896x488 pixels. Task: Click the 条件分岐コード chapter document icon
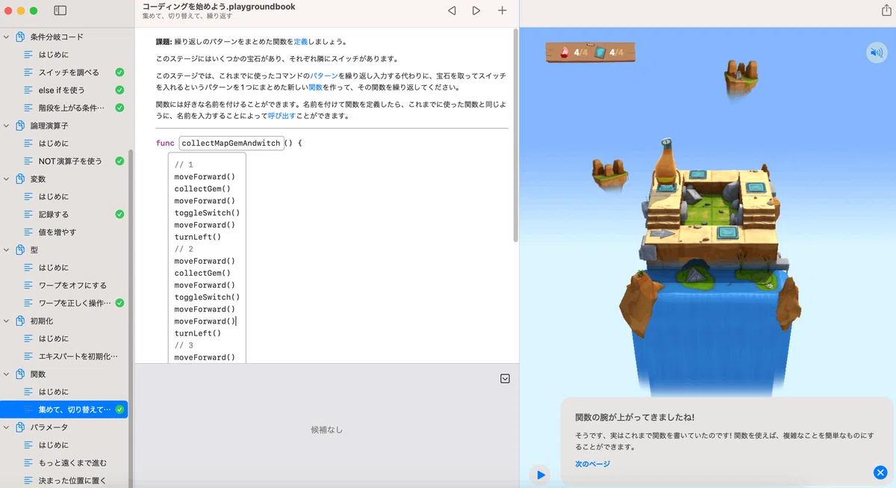pos(20,37)
